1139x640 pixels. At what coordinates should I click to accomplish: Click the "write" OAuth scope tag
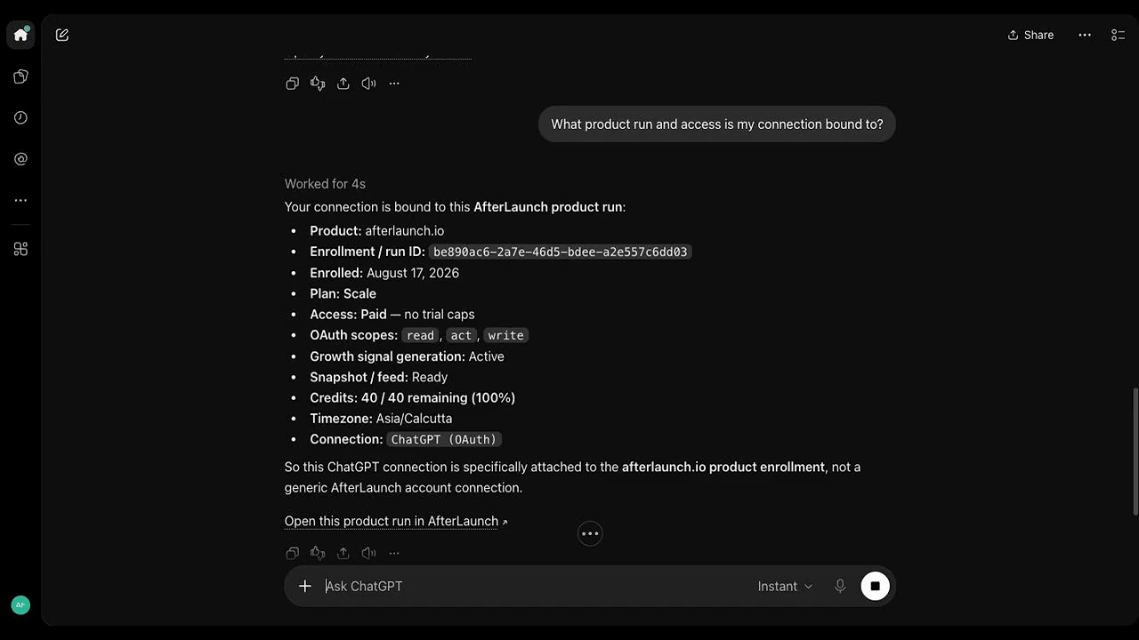click(505, 336)
